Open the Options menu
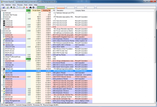The width and height of the screenshot is (157, 107). (8, 5)
